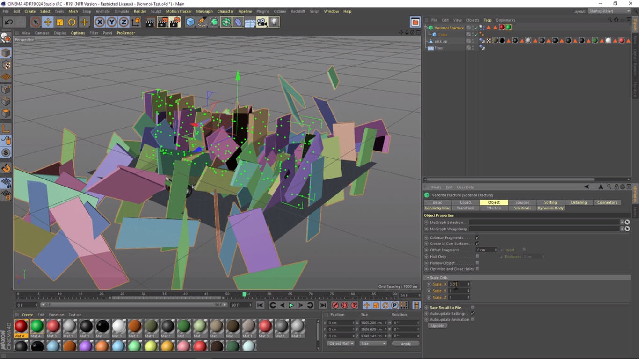Open Object Manager Bookmarks menu
This screenshot has width=639, height=359.
point(506,20)
